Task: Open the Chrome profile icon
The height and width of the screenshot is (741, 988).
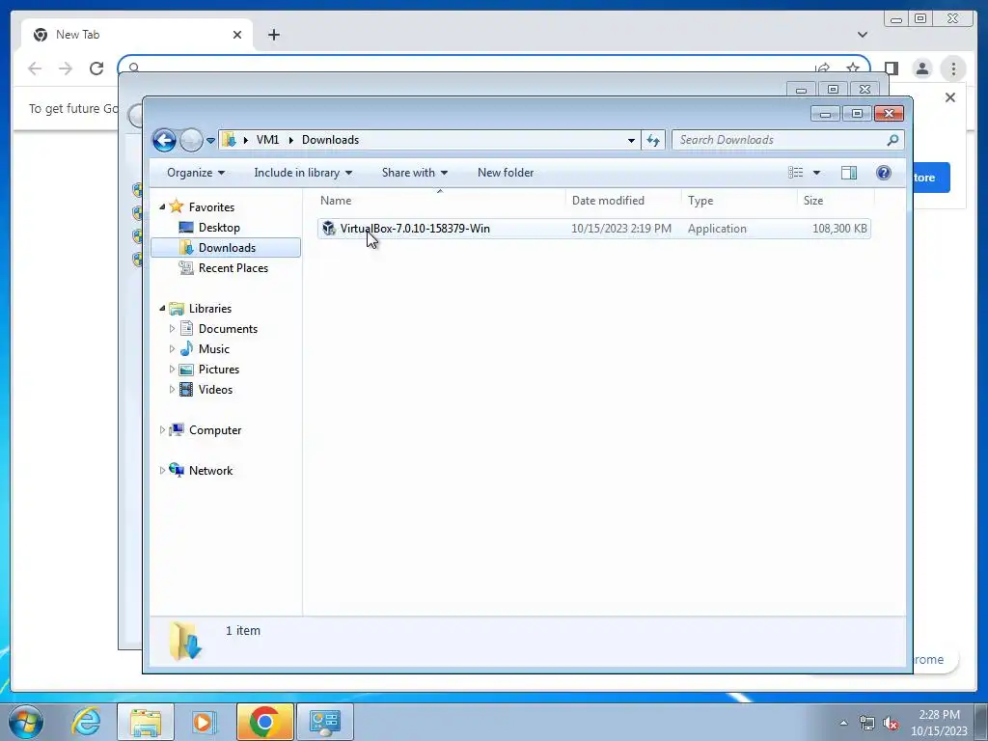Action: tap(922, 69)
